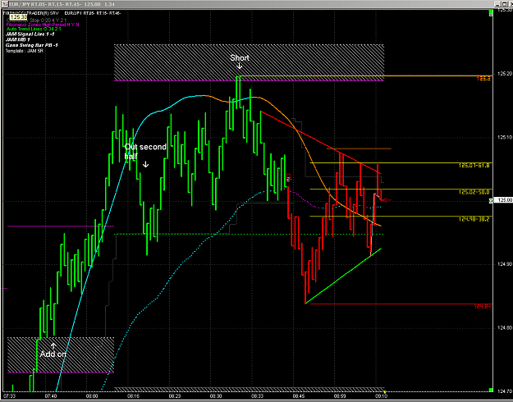
Task: Select the 'Auto Trend Lines' indicator label
Action: click(34, 29)
